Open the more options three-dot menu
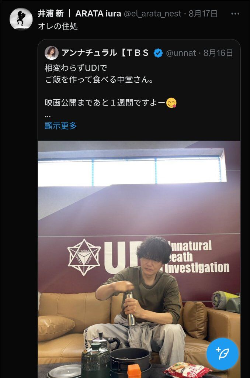 click(235, 14)
